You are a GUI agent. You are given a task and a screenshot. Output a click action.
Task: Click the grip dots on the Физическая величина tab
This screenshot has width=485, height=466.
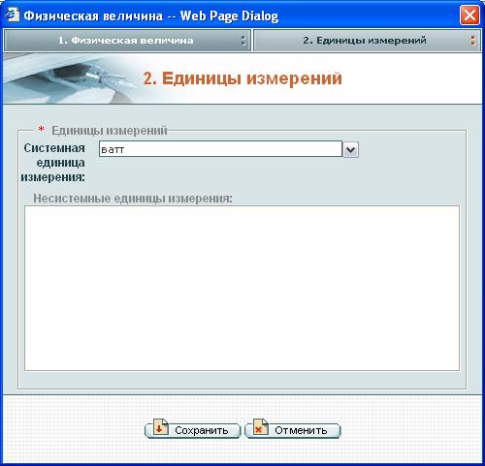(243, 41)
